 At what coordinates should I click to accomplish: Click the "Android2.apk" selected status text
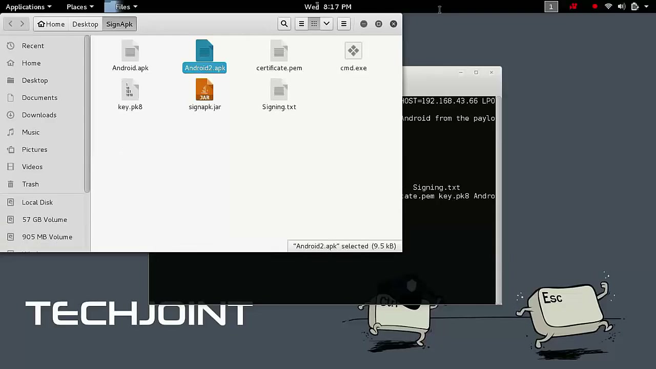coord(344,246)
